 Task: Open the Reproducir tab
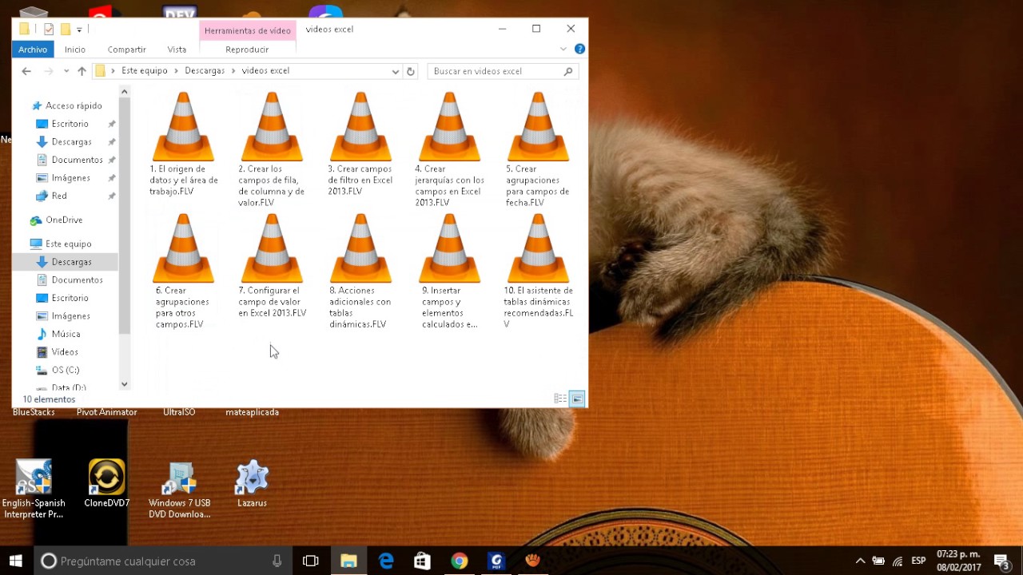pyautogui.click(x=247, y=50)
